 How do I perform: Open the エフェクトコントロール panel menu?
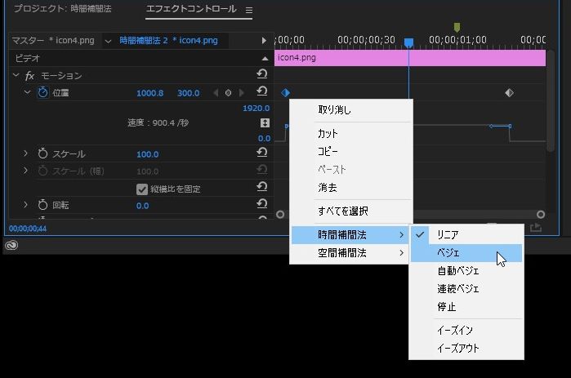coord(249,11)
